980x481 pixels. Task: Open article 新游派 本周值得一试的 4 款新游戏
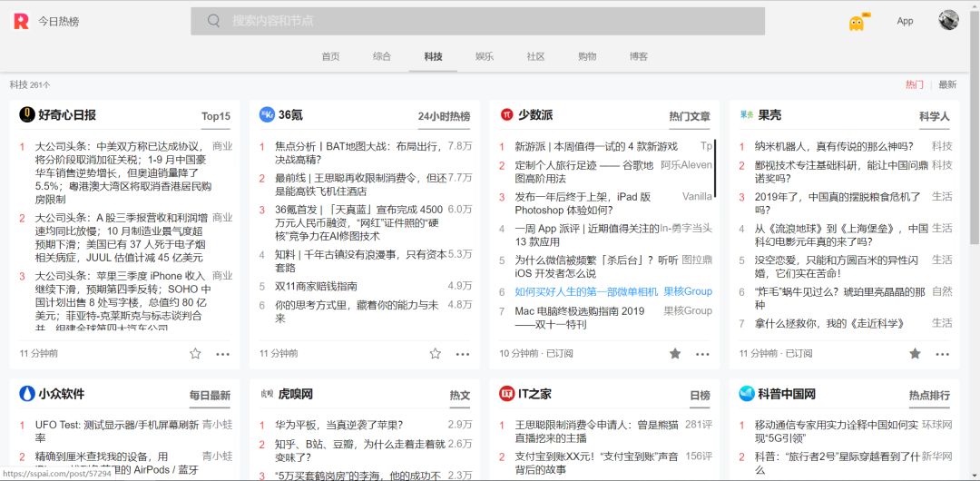(596, 146)
